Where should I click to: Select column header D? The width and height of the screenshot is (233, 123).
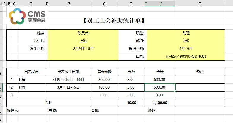pos(31,4)
